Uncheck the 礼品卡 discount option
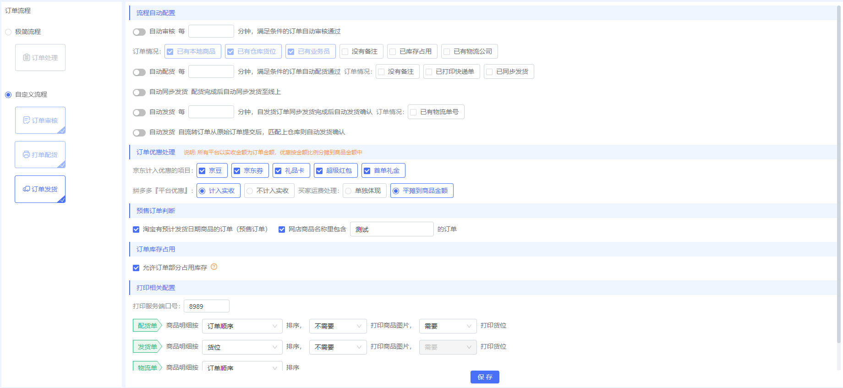The image size is (843, 388). point(278,171)
